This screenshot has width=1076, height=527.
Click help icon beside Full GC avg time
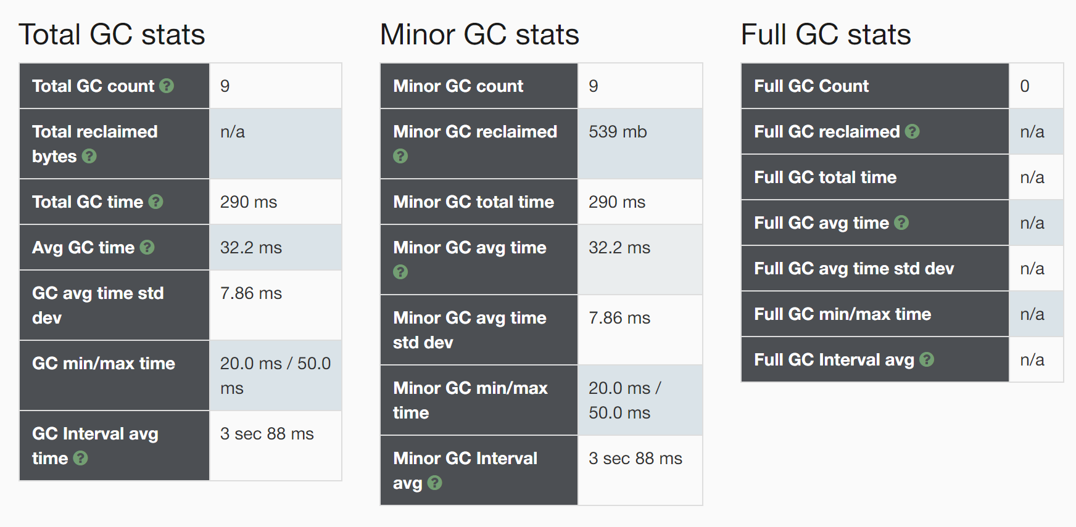coord(901,223)
